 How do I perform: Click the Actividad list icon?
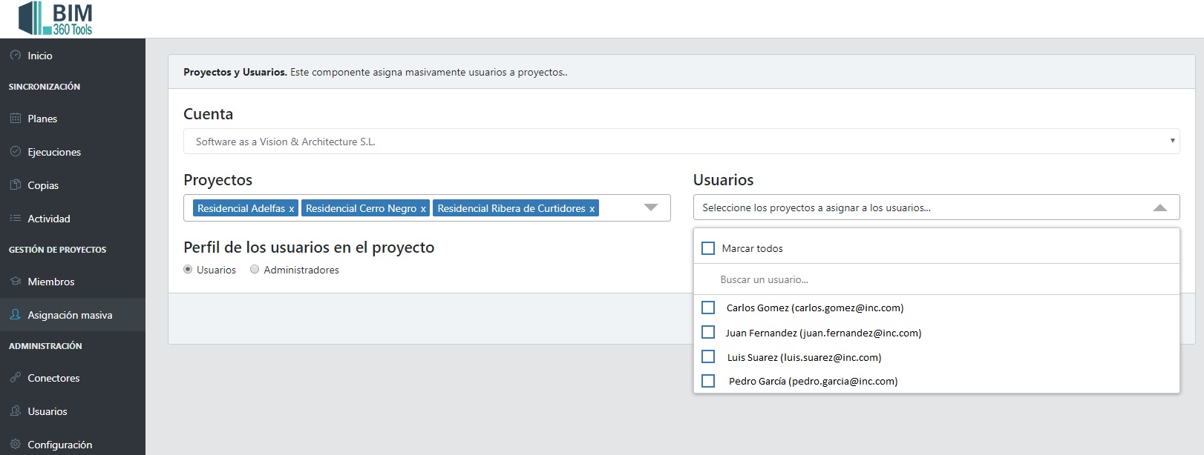[16, 219]
